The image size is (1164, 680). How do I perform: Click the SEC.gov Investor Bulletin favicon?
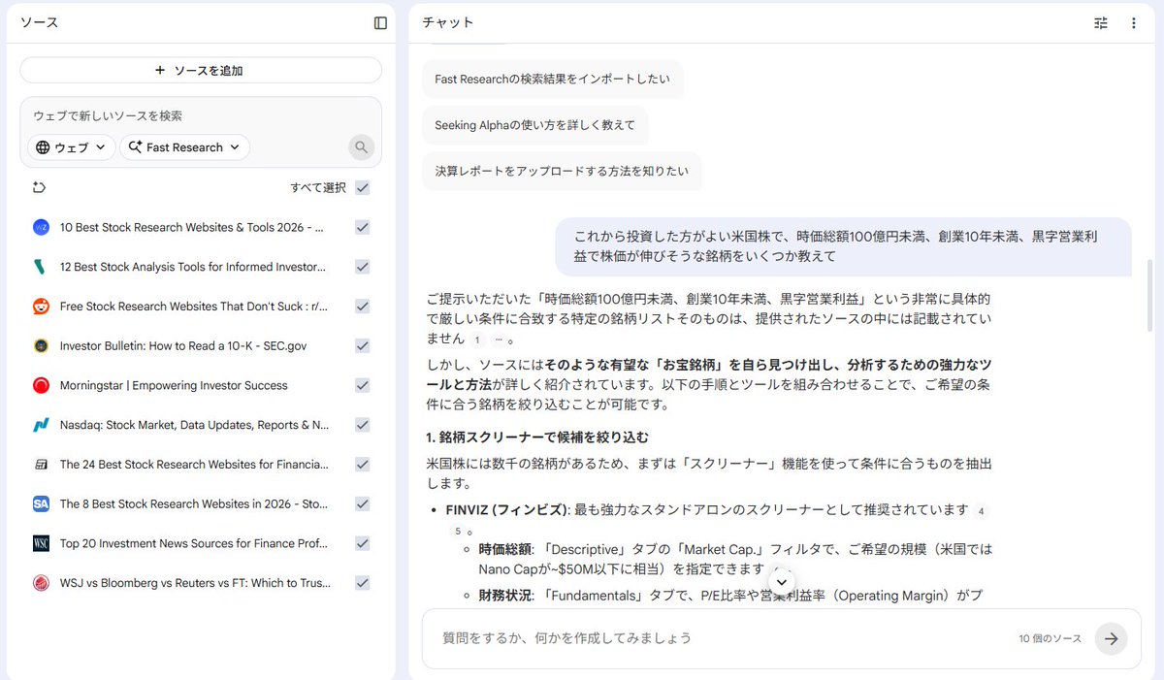point(41,345)
